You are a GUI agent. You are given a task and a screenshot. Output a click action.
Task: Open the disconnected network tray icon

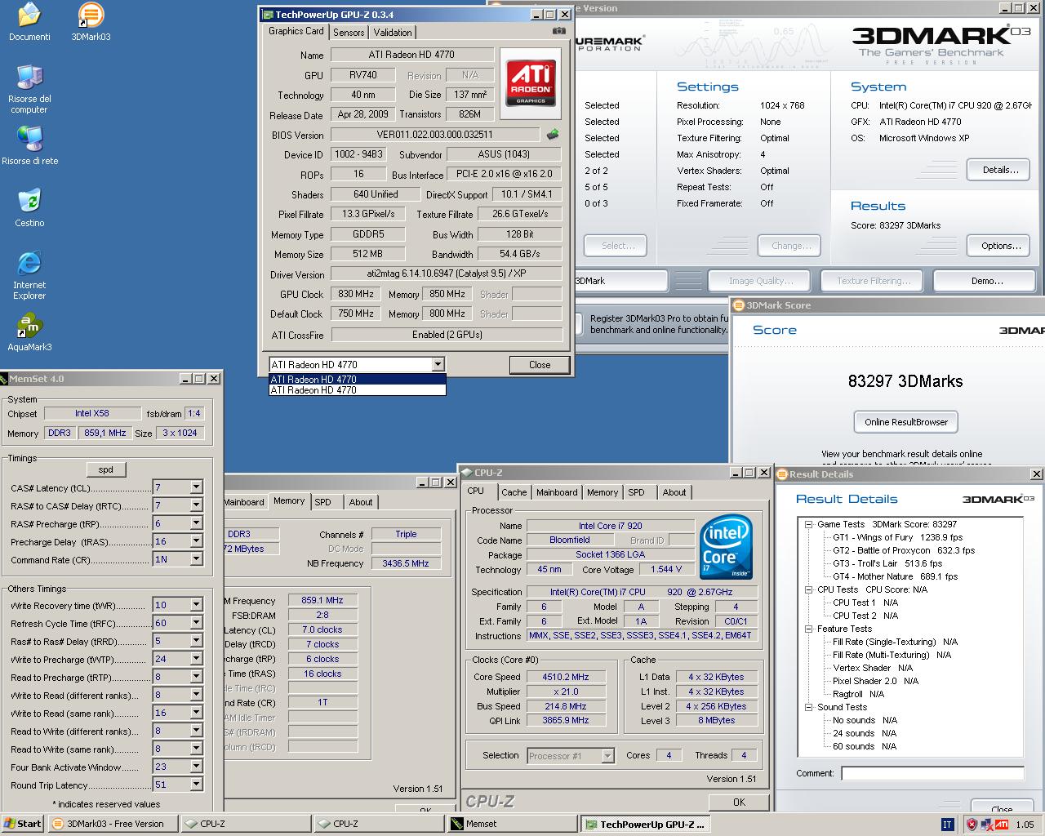tap(986, 825)
